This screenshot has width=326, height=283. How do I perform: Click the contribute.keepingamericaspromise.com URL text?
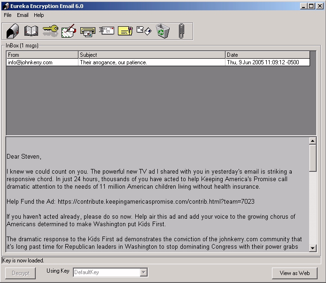click(x=156, y=201)
